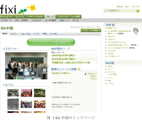Open the mail inbox envelope icon
This screenshot has width=142, height=121.
(126, 6)
